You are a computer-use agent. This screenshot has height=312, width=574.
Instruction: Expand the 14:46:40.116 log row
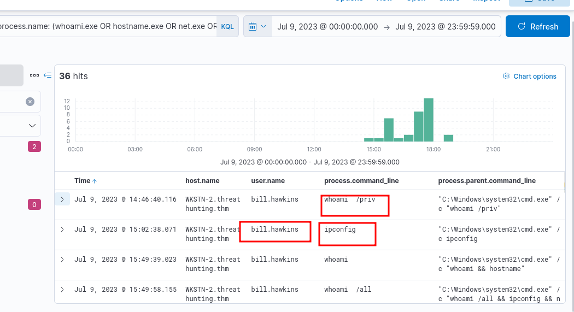pyautogui.click(x=62, y=199)
